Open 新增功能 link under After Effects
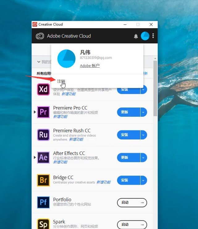The width and height of the screenshot is (198, 229). pos(60,162)
